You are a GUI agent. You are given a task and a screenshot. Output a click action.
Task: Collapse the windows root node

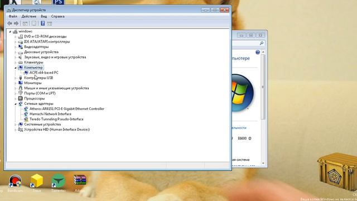(10, 31)
